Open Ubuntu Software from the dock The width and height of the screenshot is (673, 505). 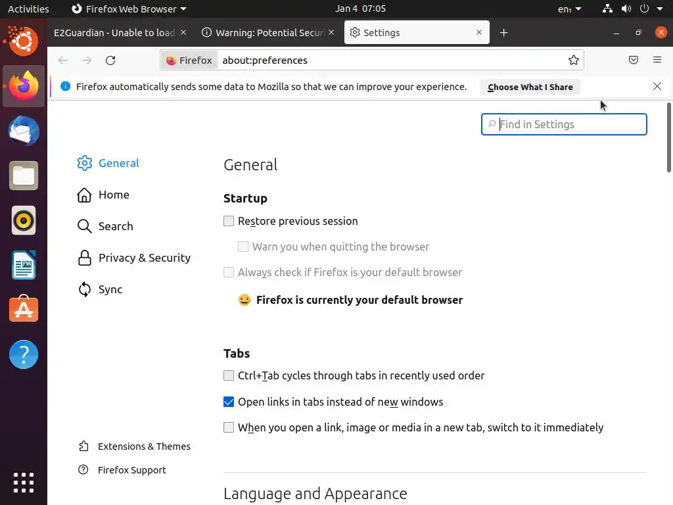pyautogui.click(x=24, y=309)
